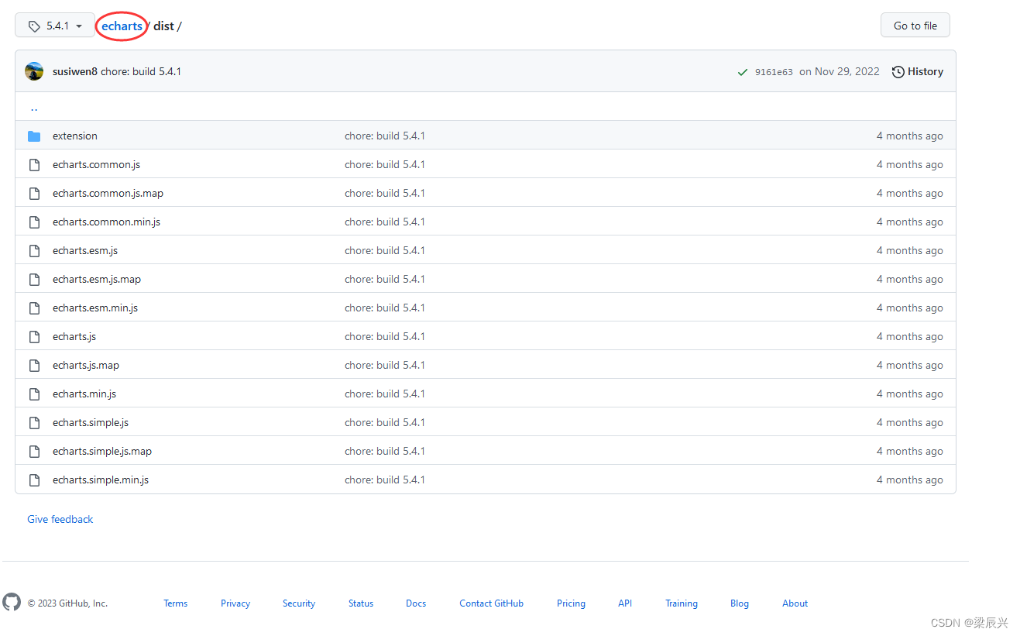Screen dimensions: 1020x636
Task: Click the tag icon in version selector
Action: [x=34, y=26]
